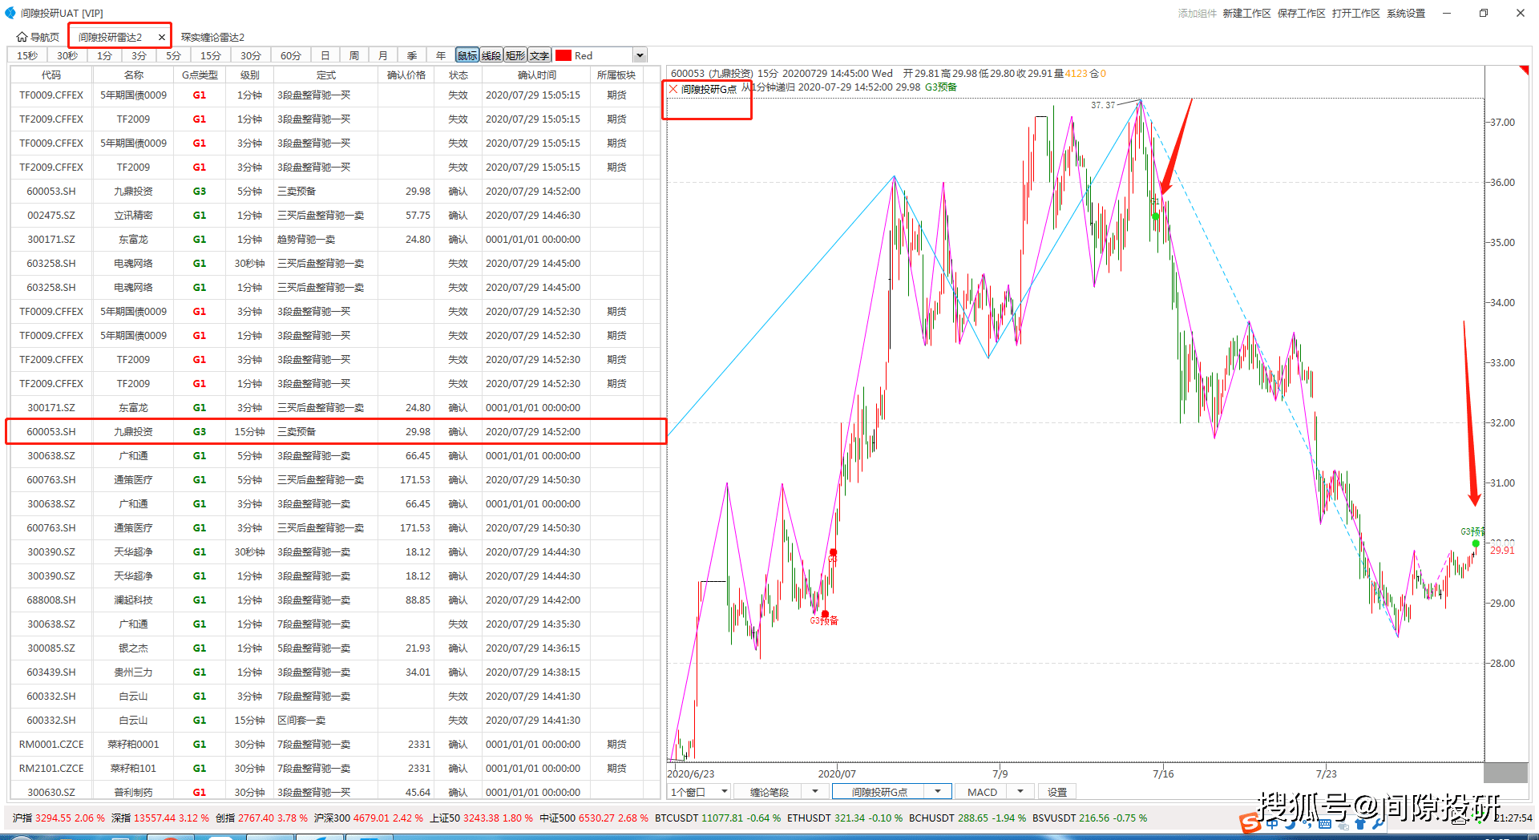Select the 15秒 timeframe
This screenshot has width=1539, height=840.
tap(27, 55)
